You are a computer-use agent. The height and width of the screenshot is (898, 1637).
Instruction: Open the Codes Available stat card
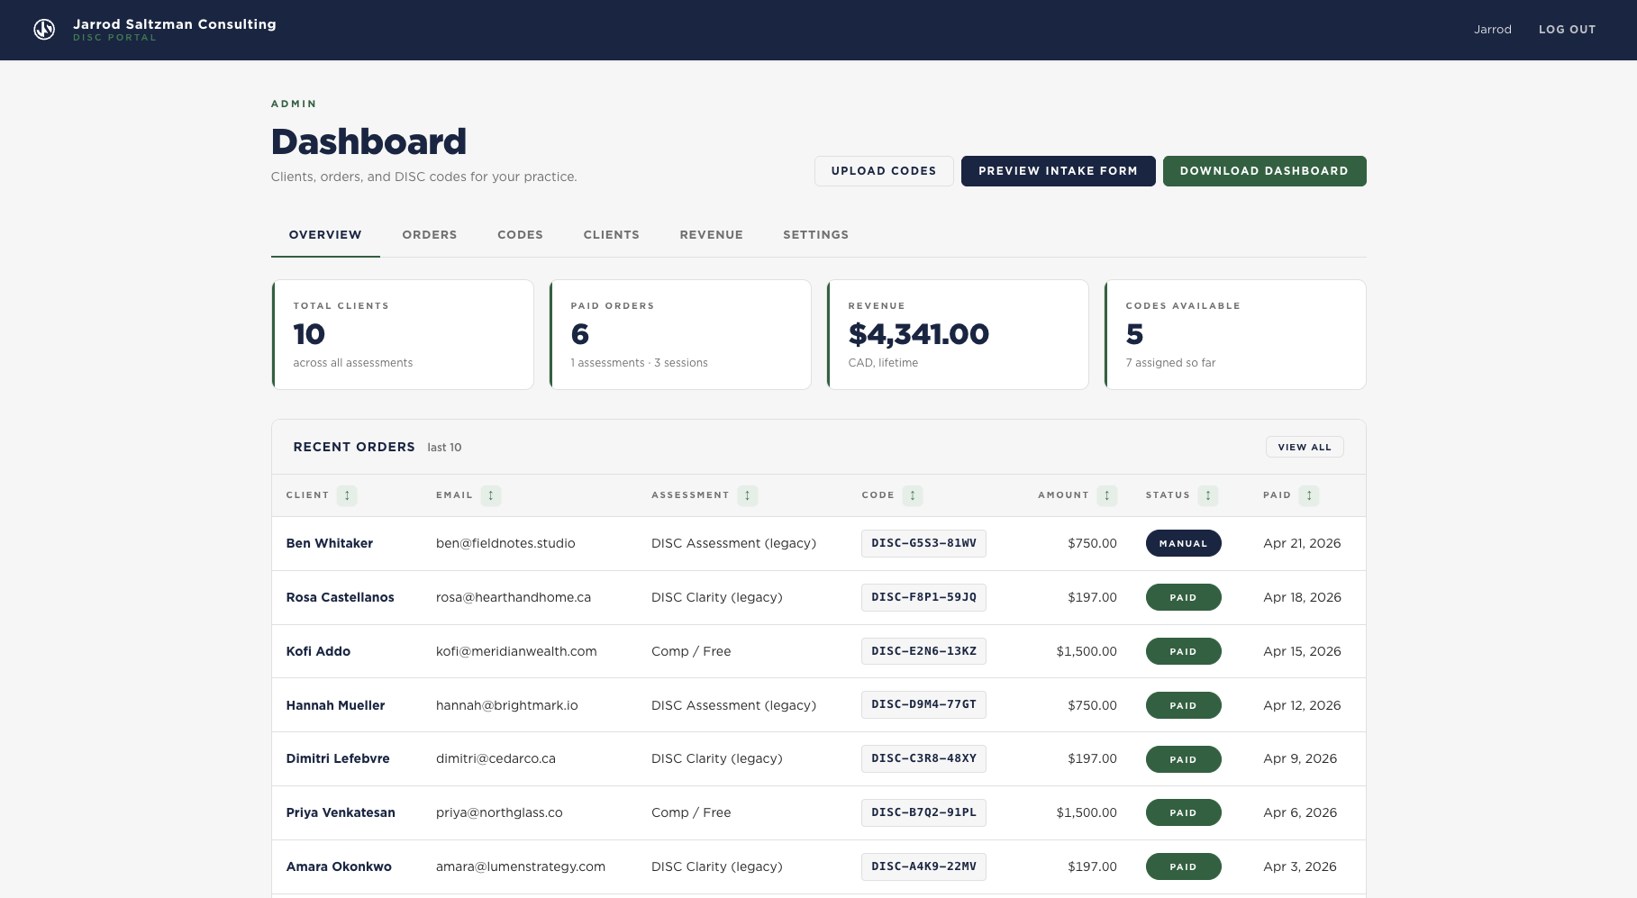pos(1235,334)
